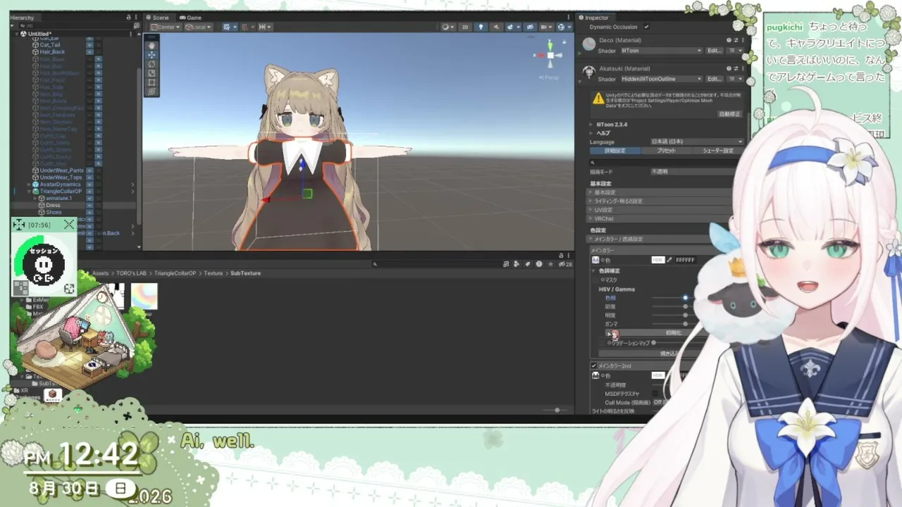
Task: Open the Gizmos dropdown in Scene toolbar
Action: coord(563,27)
